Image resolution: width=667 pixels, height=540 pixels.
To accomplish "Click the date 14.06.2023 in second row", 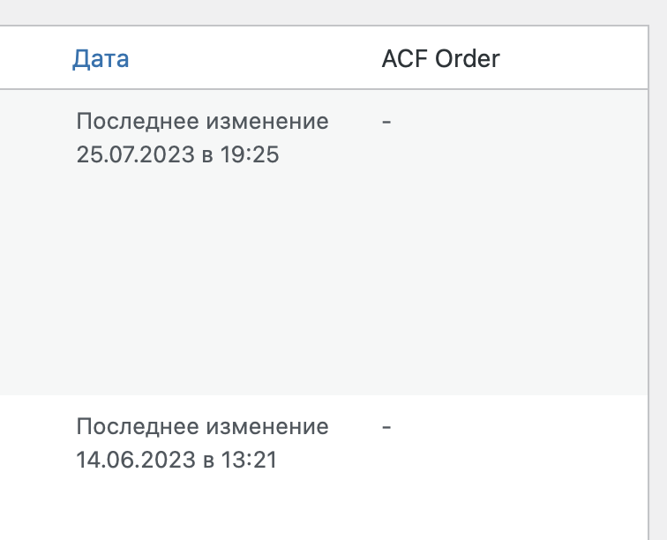I will [133, 460].
